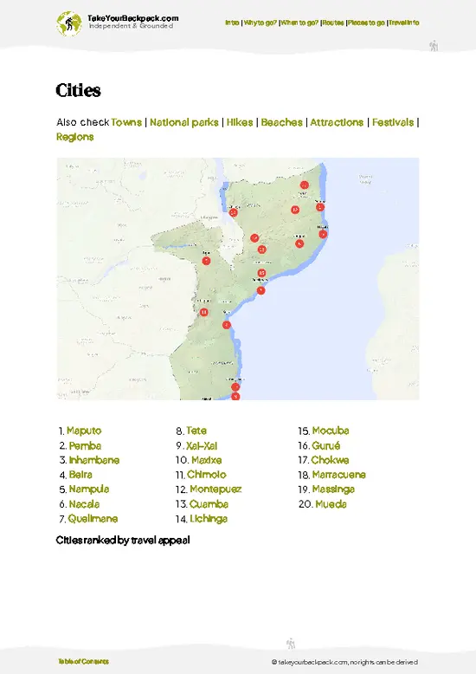Open the Festivals link

(x=393, y=122)
